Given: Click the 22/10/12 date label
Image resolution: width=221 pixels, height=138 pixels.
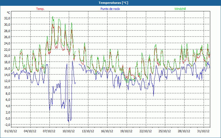Looking at the screenshot, I should coord(146,131).
